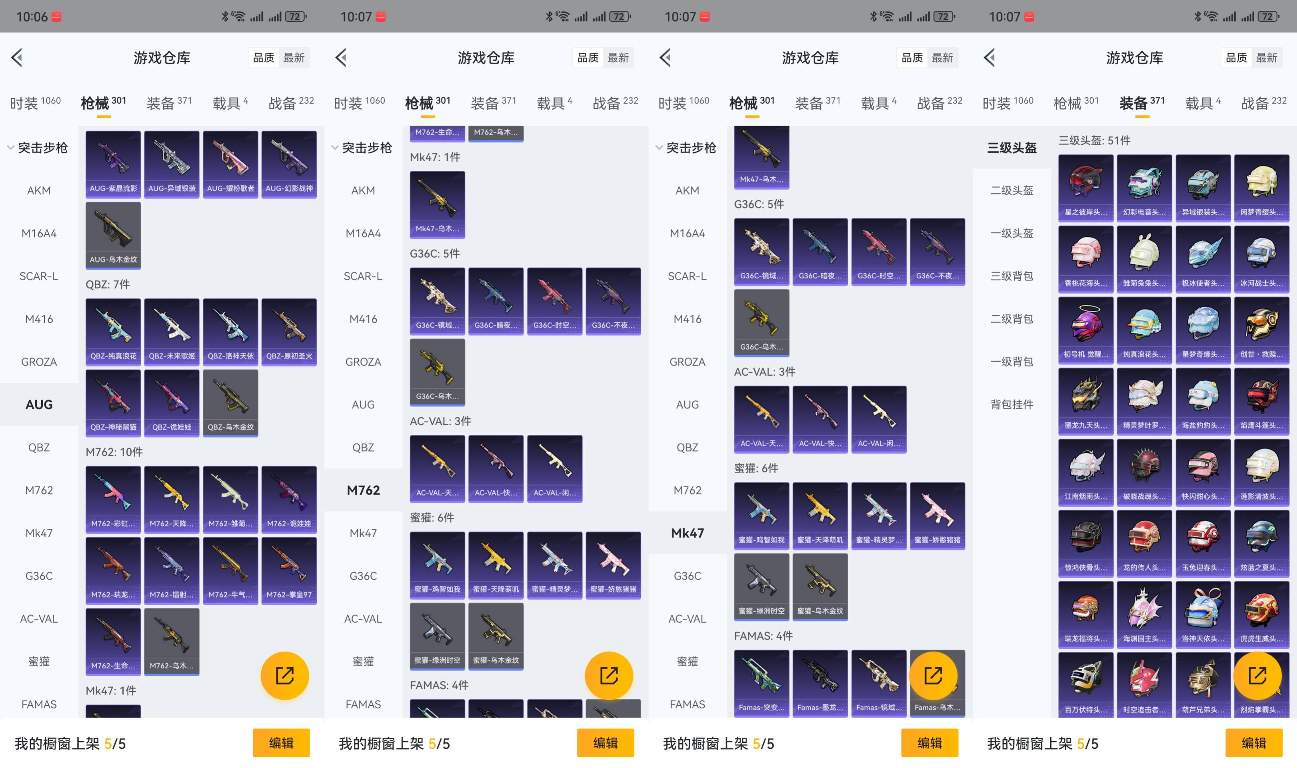The image size is (1297, 768).
Task: Tap back arrow on the 三级头盔 screen
Action: pyautogui.click(x=990, y=58)
